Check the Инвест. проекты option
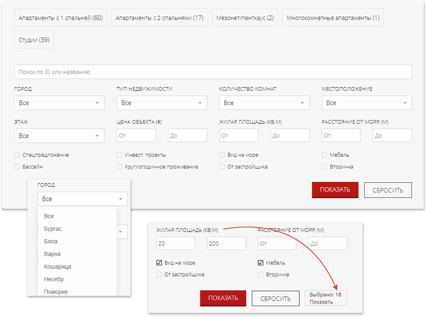This screenshot has height=317, width=427. 119,155
